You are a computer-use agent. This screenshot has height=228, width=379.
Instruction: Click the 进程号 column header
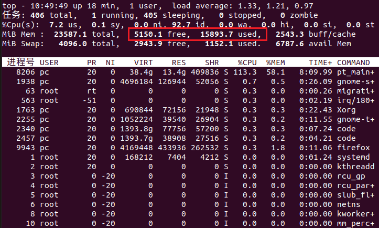[x=20, y=63]
